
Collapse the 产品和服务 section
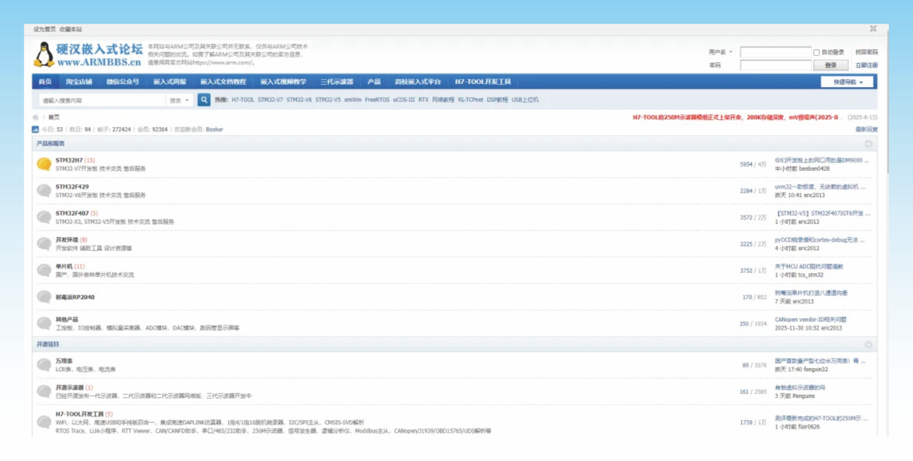click(868, 144)
